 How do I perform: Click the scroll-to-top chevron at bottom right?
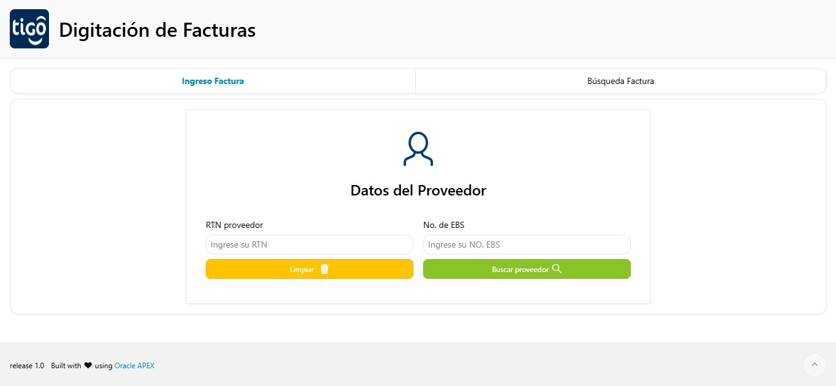click(x=814, y=365)
